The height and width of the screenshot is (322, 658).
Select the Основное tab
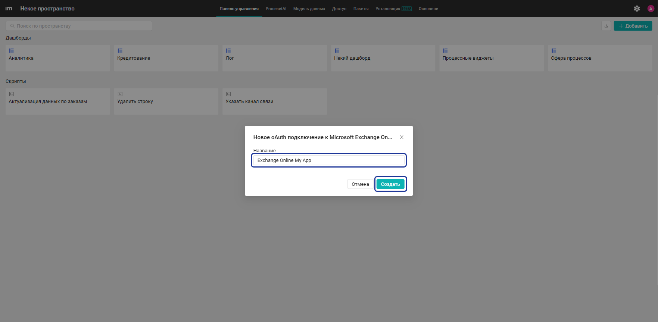pos(428,9)
